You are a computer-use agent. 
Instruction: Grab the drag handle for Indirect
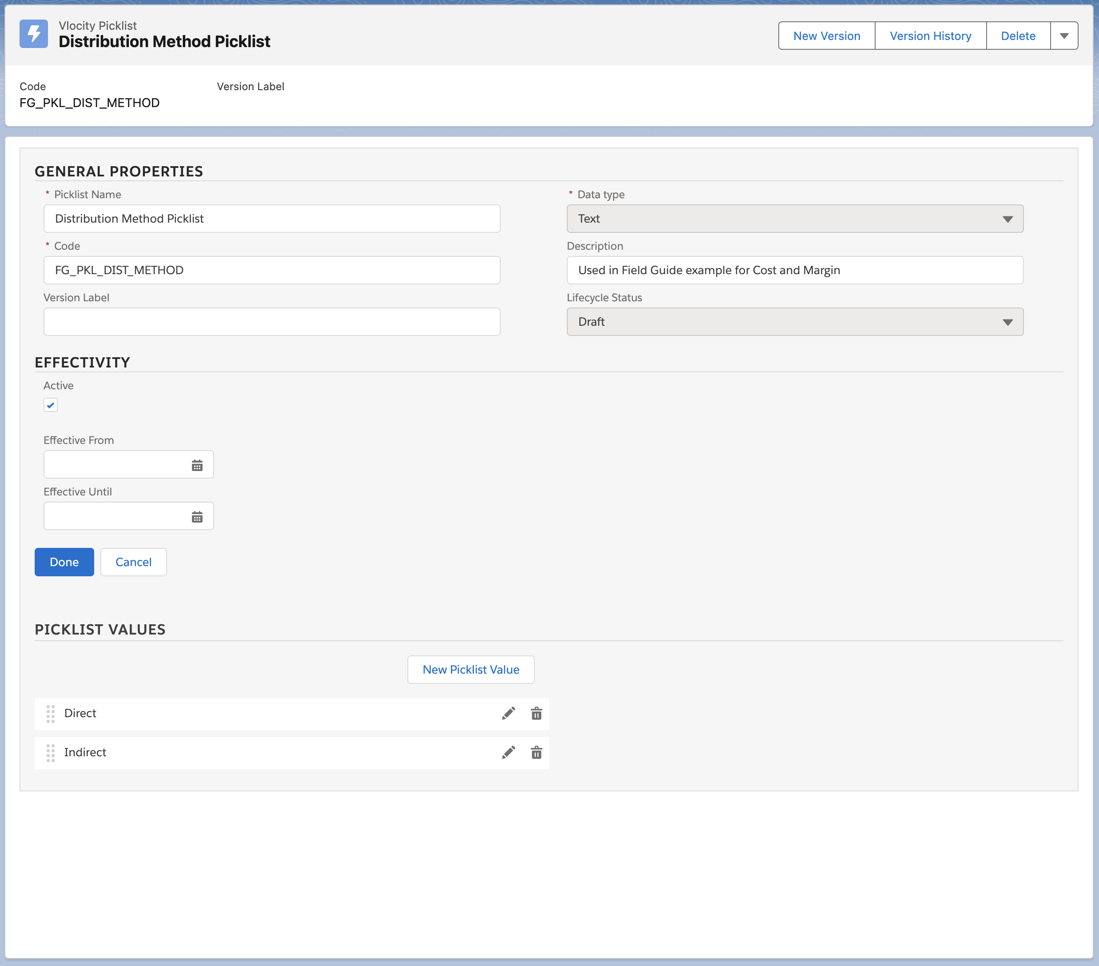(x=51, y=753)
